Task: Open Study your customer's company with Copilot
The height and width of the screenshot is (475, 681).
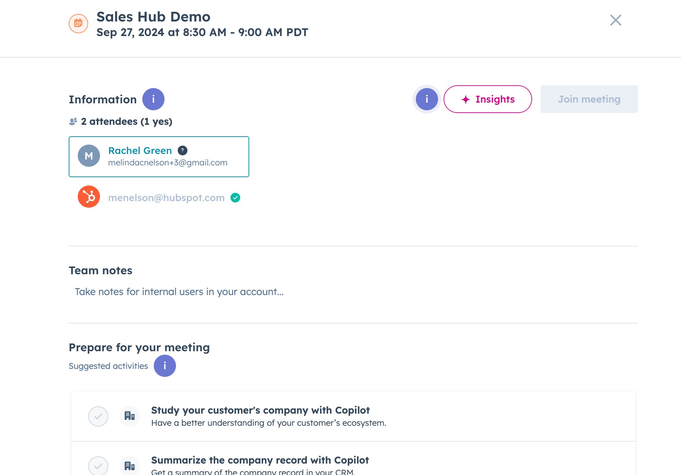Action: pos(260,410)
